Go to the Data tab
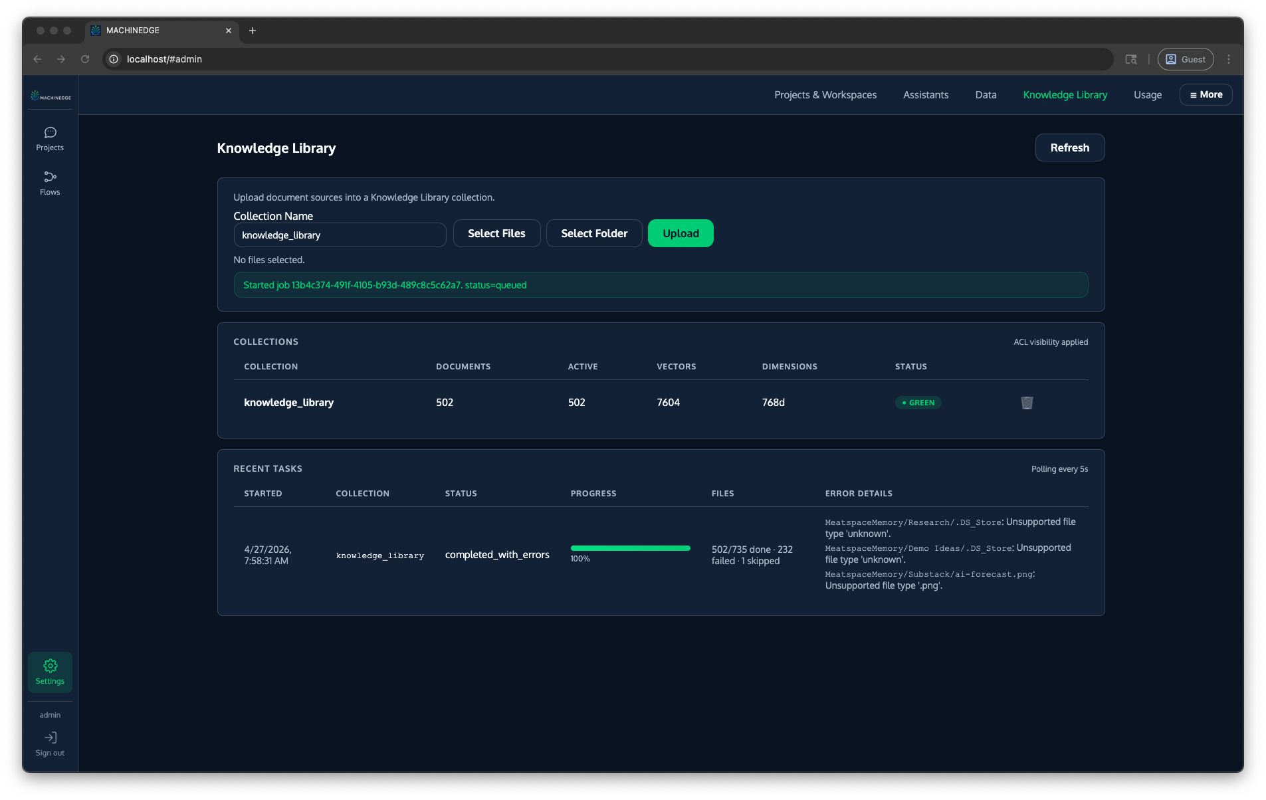This screenshot has height=800, width=1266. point(986,95)
